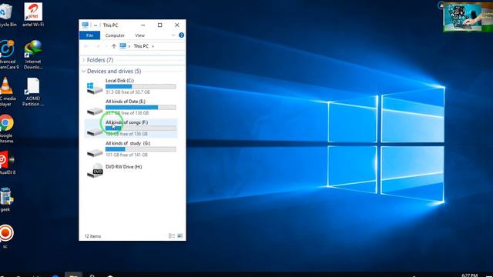Open the File tab
The image size is (493, 277).
(89, 35)
